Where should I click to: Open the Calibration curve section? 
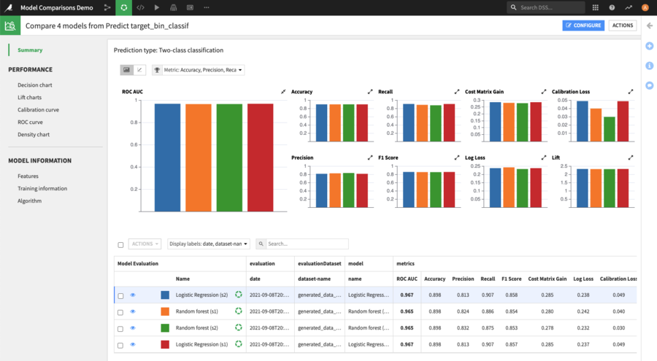pos(38,109)
